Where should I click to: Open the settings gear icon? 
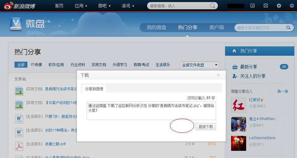pos(279,6)
